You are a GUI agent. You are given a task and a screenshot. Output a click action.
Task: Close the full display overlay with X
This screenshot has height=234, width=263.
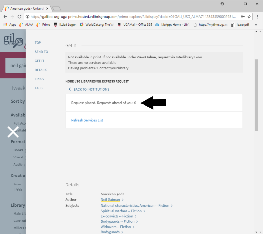pos(13,132)
